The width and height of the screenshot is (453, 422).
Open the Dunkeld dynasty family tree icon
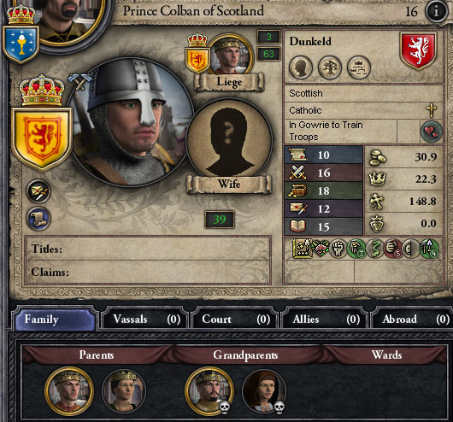point(330,67)
